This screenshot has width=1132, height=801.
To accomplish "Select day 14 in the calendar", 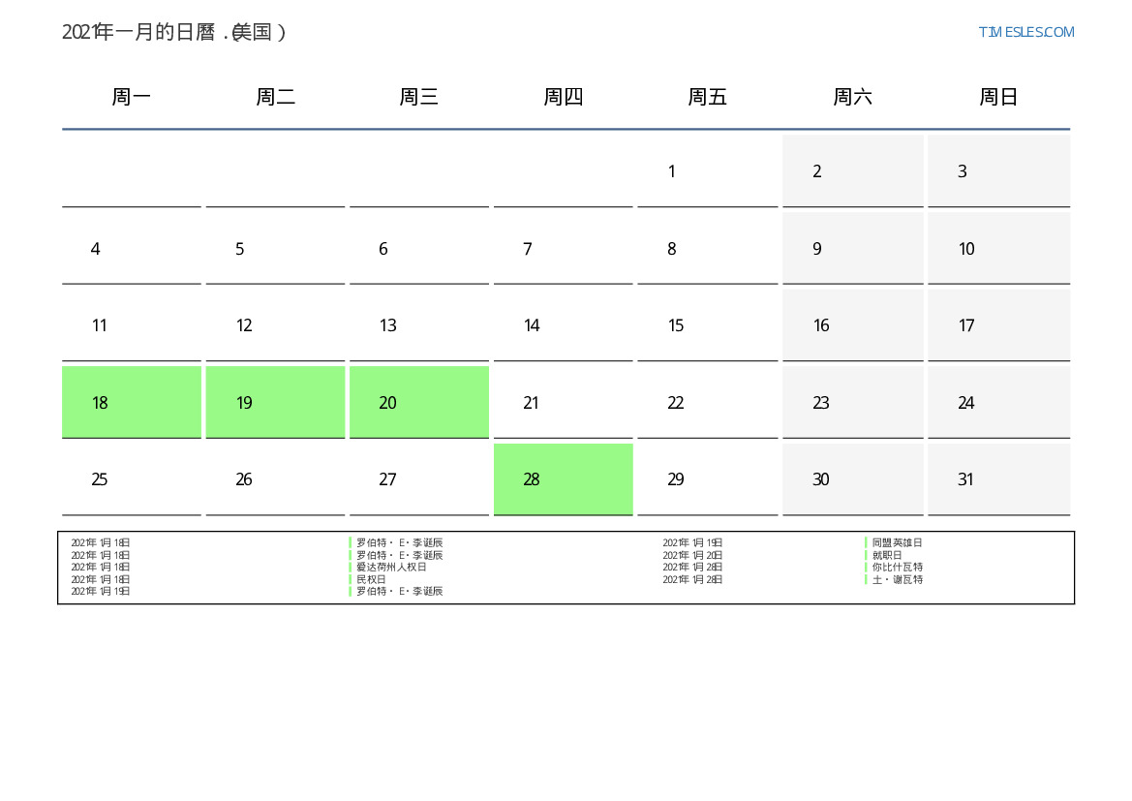I will tap(563, 325).
